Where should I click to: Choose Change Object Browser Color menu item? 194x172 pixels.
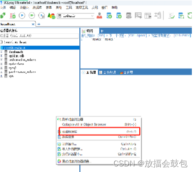(x=99, y=161)
